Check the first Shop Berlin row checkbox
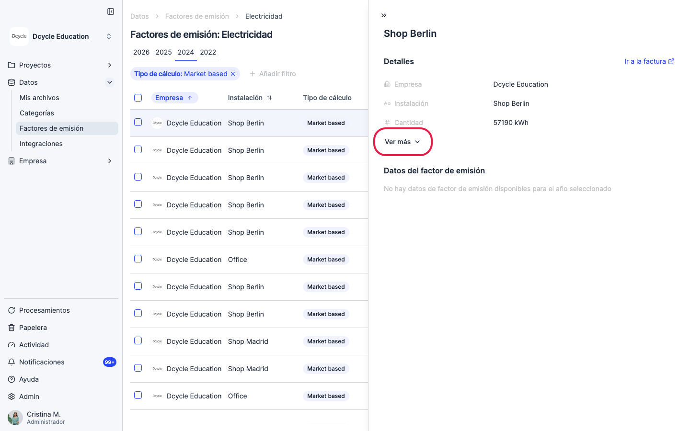Viewport: 690px width, 431px height. coord(138,122)
